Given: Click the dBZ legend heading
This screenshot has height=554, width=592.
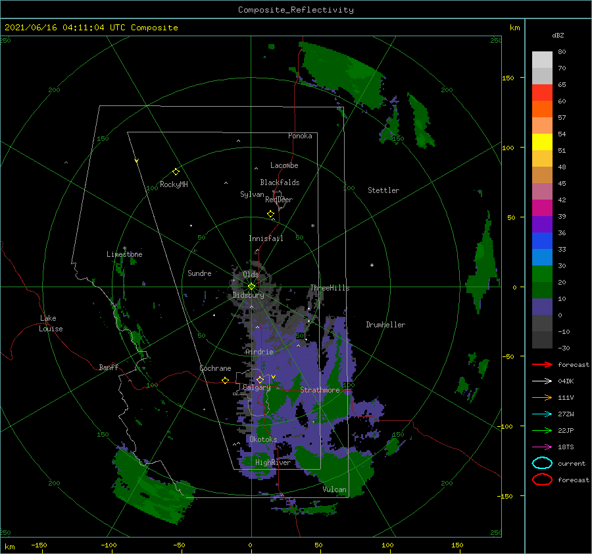Looking at the screenshot, I should click(x=558, y=35).
